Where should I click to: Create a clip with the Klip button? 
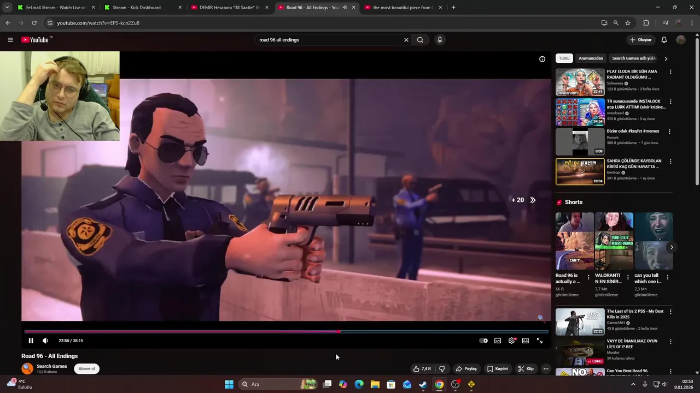(526, 369)
